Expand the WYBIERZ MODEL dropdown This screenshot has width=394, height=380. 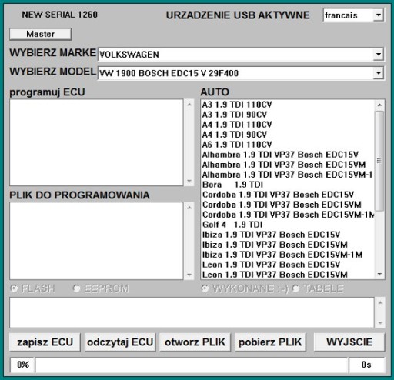tap(379, 73)
